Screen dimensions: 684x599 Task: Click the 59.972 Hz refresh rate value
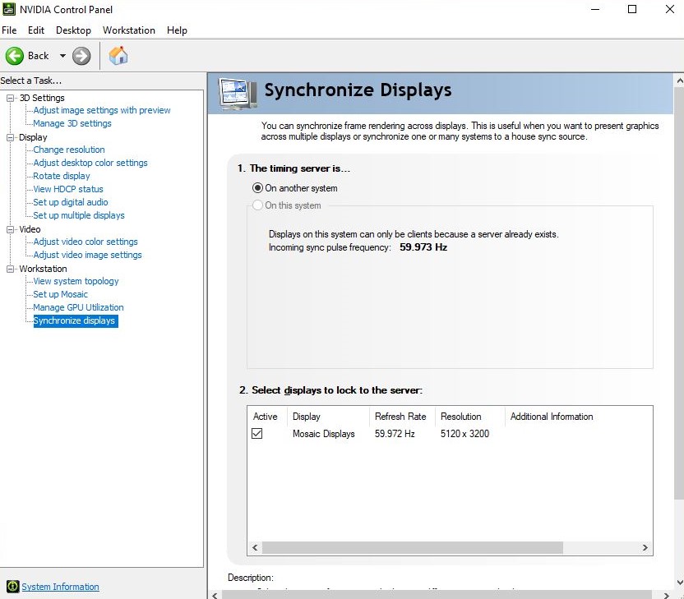tap(395, 434)
